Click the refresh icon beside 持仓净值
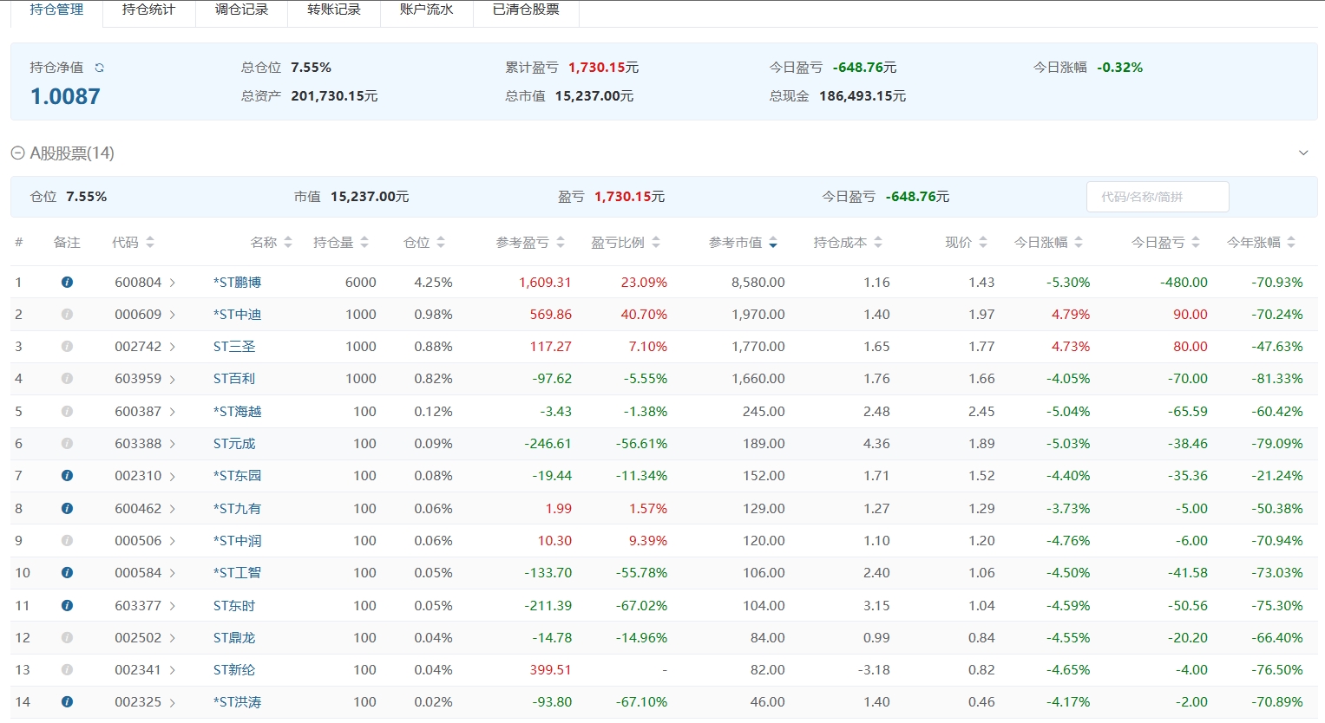Screen dimensions: 1325x723 (x=99, y=68)
